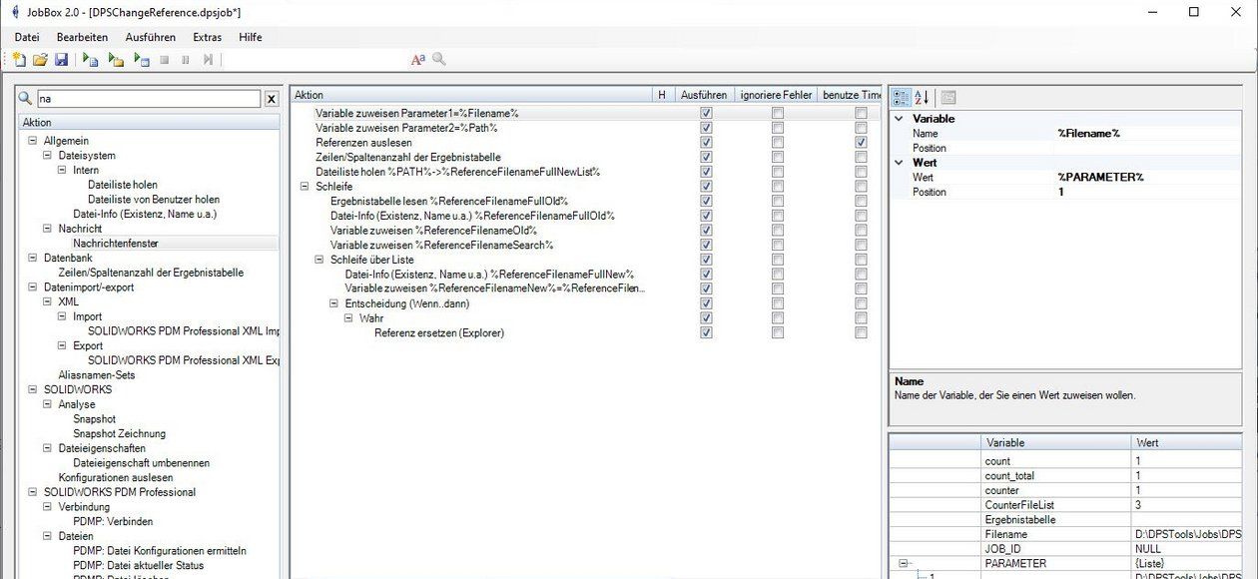Click the font size Aa toolbar icon
The height and width of the screenshot is (579, 1258).
[x=417, y=60]
